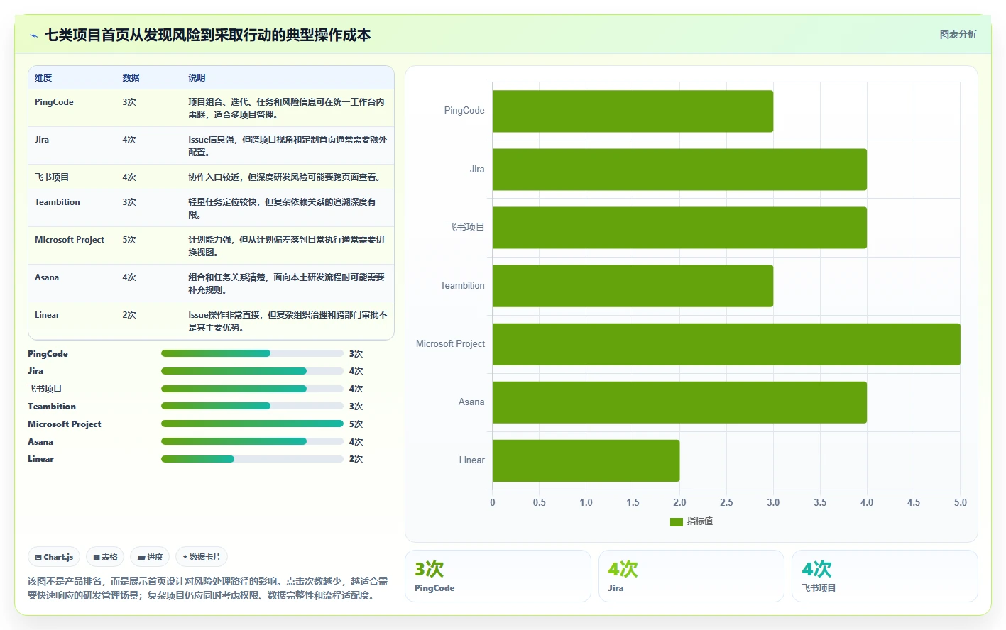Click the Teambition progress bar
Viewport: 1006px width, 630px height.
tap(252, 406)
